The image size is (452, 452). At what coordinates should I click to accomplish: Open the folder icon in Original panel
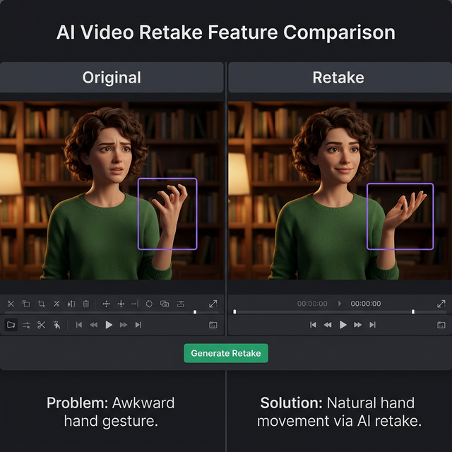click(11, 325)
